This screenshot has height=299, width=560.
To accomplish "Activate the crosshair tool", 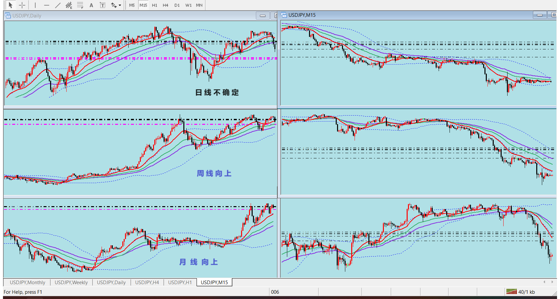I will pyautogui.click(x=22, y=5).
